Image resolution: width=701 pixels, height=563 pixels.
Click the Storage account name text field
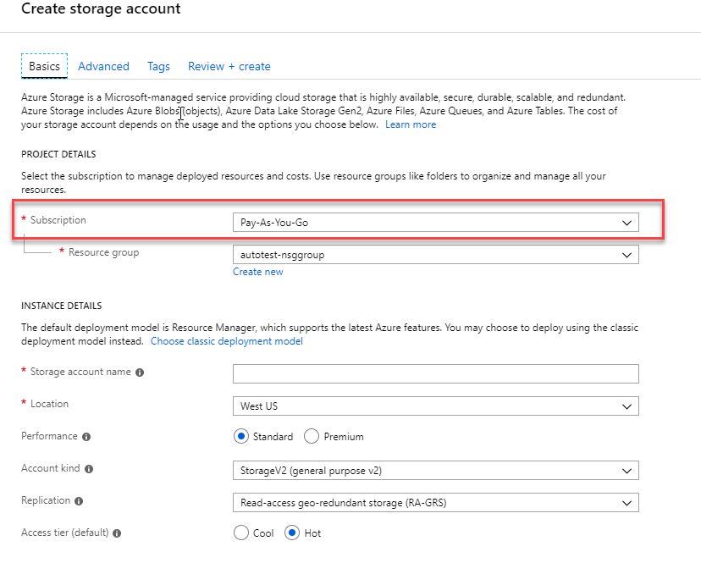click(435, 374)
